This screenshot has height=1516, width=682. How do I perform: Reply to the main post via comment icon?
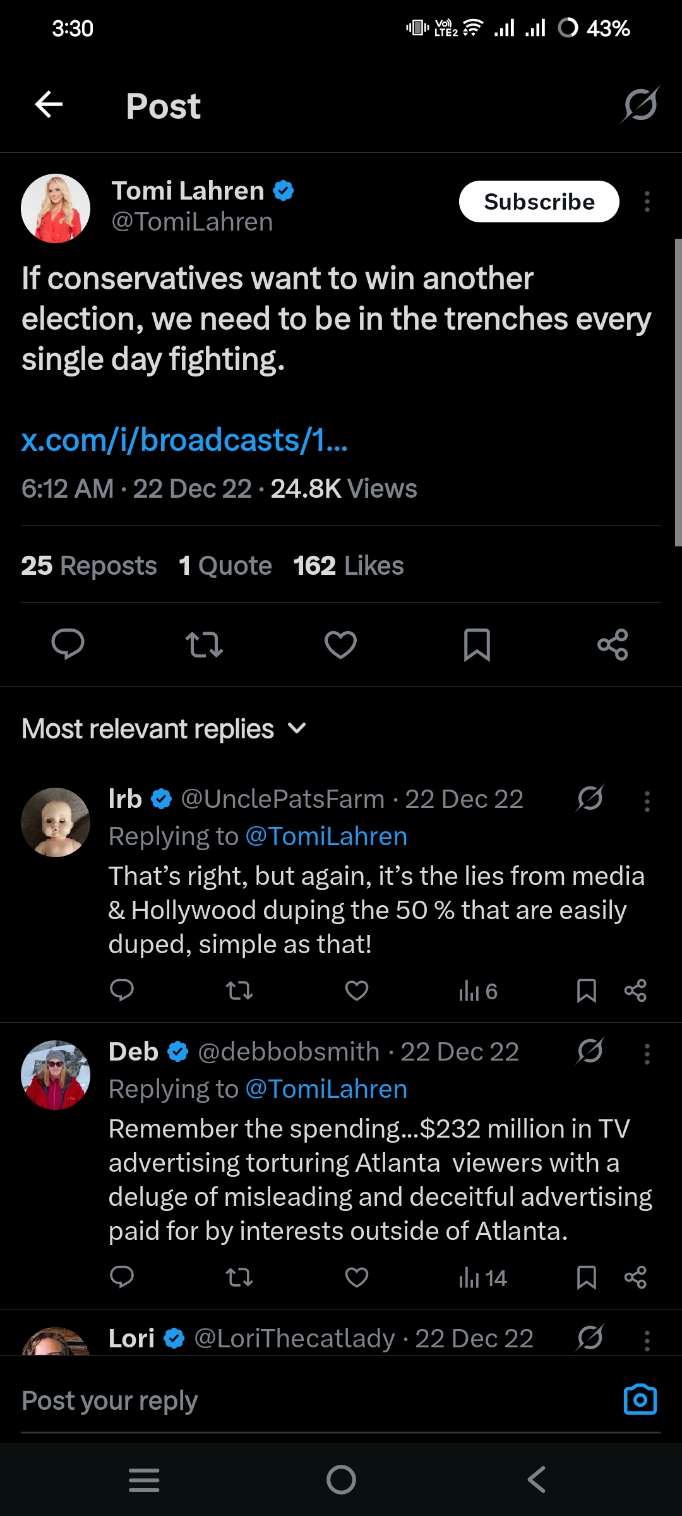pos(68,645)
